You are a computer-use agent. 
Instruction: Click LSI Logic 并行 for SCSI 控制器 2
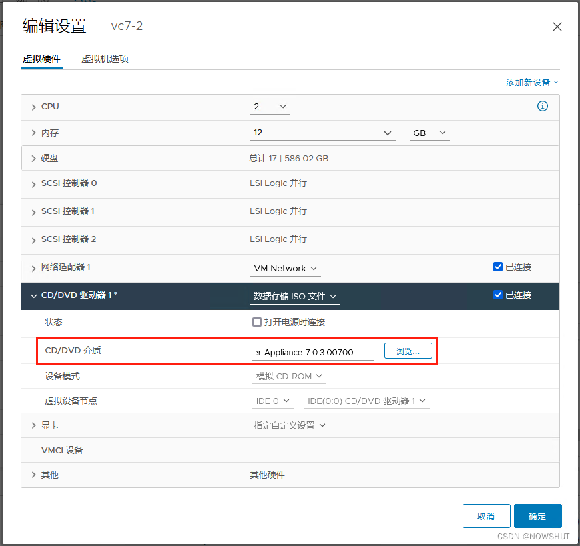pos(278,239)
